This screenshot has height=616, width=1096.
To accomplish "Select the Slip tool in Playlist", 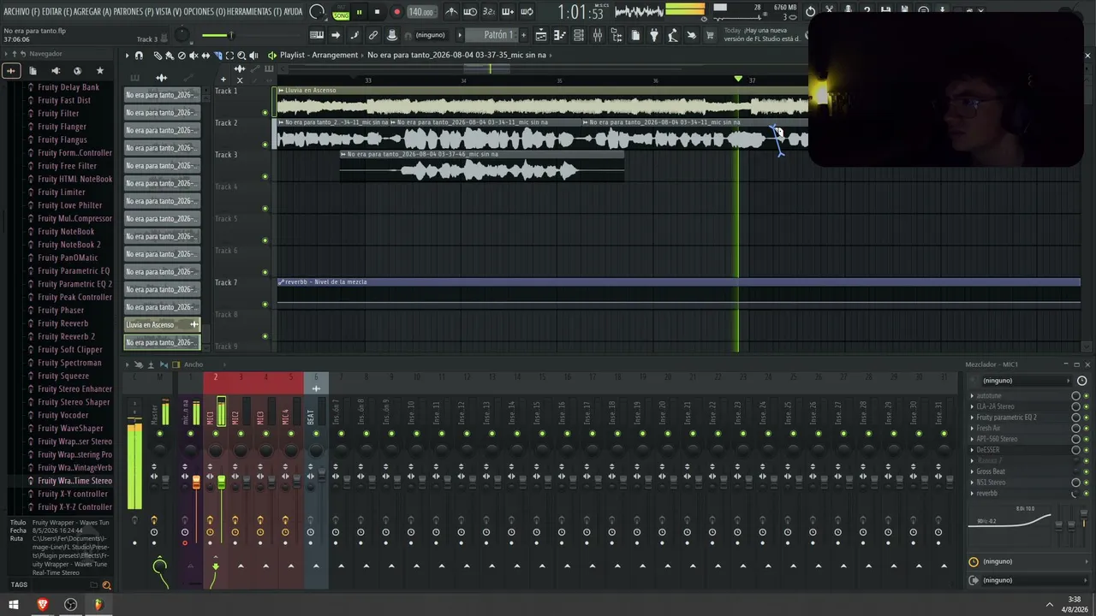I will [x=205, y=56].
